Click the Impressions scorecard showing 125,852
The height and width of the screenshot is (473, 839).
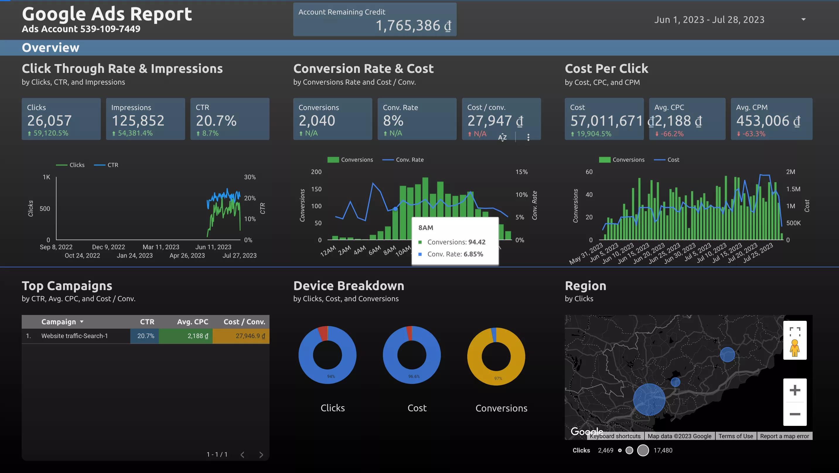tap(146, 119)
